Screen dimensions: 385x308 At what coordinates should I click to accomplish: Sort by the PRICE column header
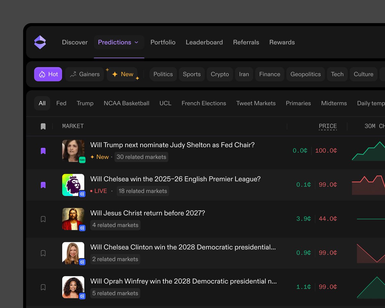[x=328, y=126]
